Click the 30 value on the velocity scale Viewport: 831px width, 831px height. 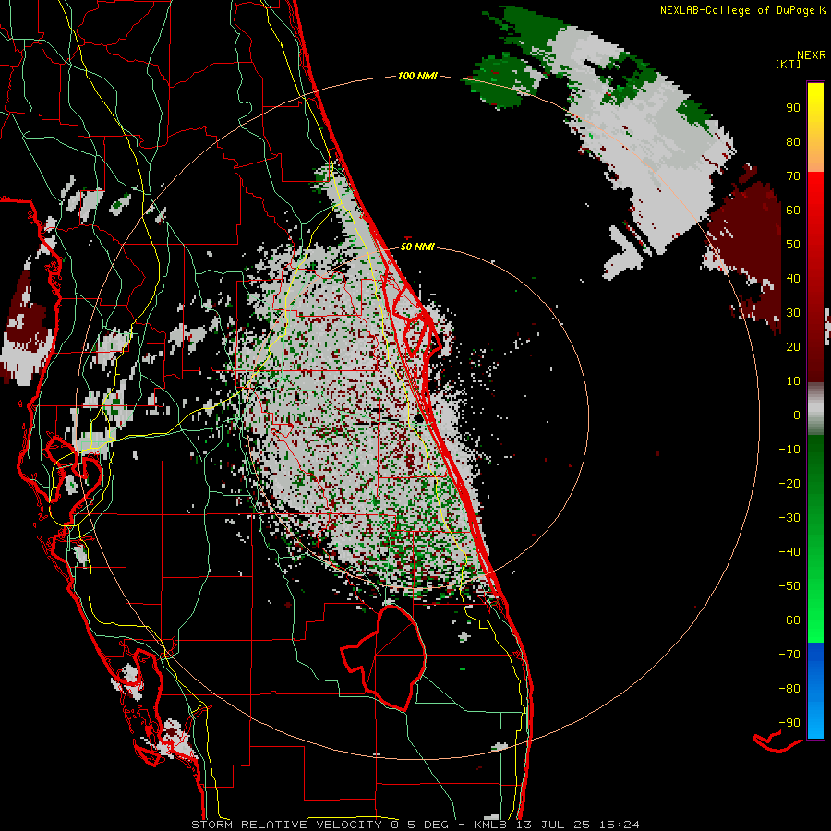[x=793, y=313]
